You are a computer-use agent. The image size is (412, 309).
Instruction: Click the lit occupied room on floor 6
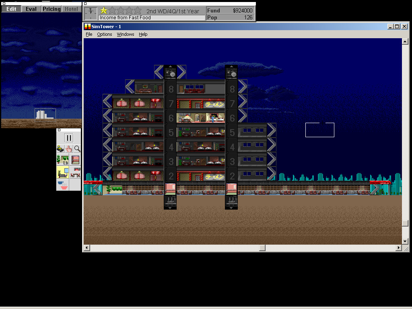201,118
